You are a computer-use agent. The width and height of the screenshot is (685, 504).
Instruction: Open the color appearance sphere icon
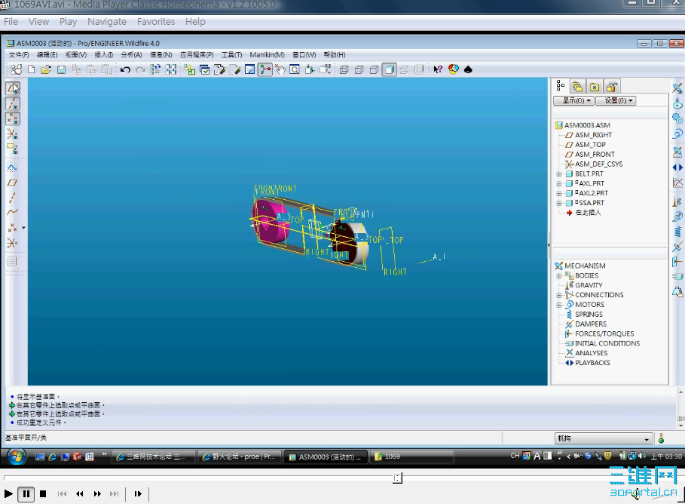pyautogui.click(x=453, y=69)
